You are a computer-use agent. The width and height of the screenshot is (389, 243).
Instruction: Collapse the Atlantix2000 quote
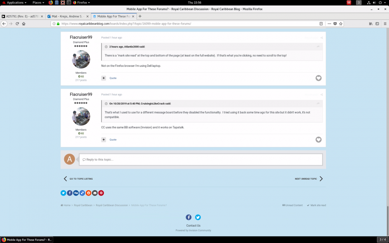click(x=106, y=47)
